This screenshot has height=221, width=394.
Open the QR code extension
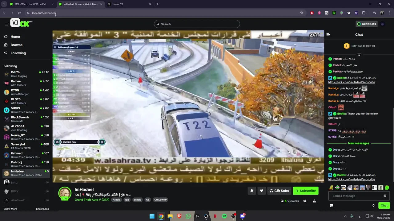click(327, 13)
